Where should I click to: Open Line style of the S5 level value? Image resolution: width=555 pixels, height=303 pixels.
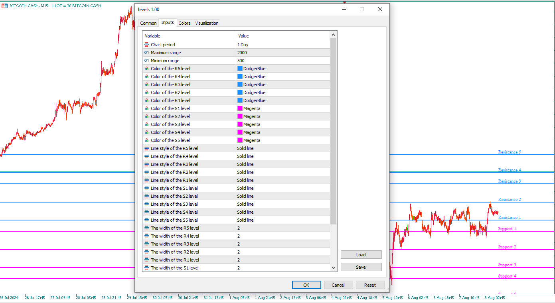tap(283, 220)
